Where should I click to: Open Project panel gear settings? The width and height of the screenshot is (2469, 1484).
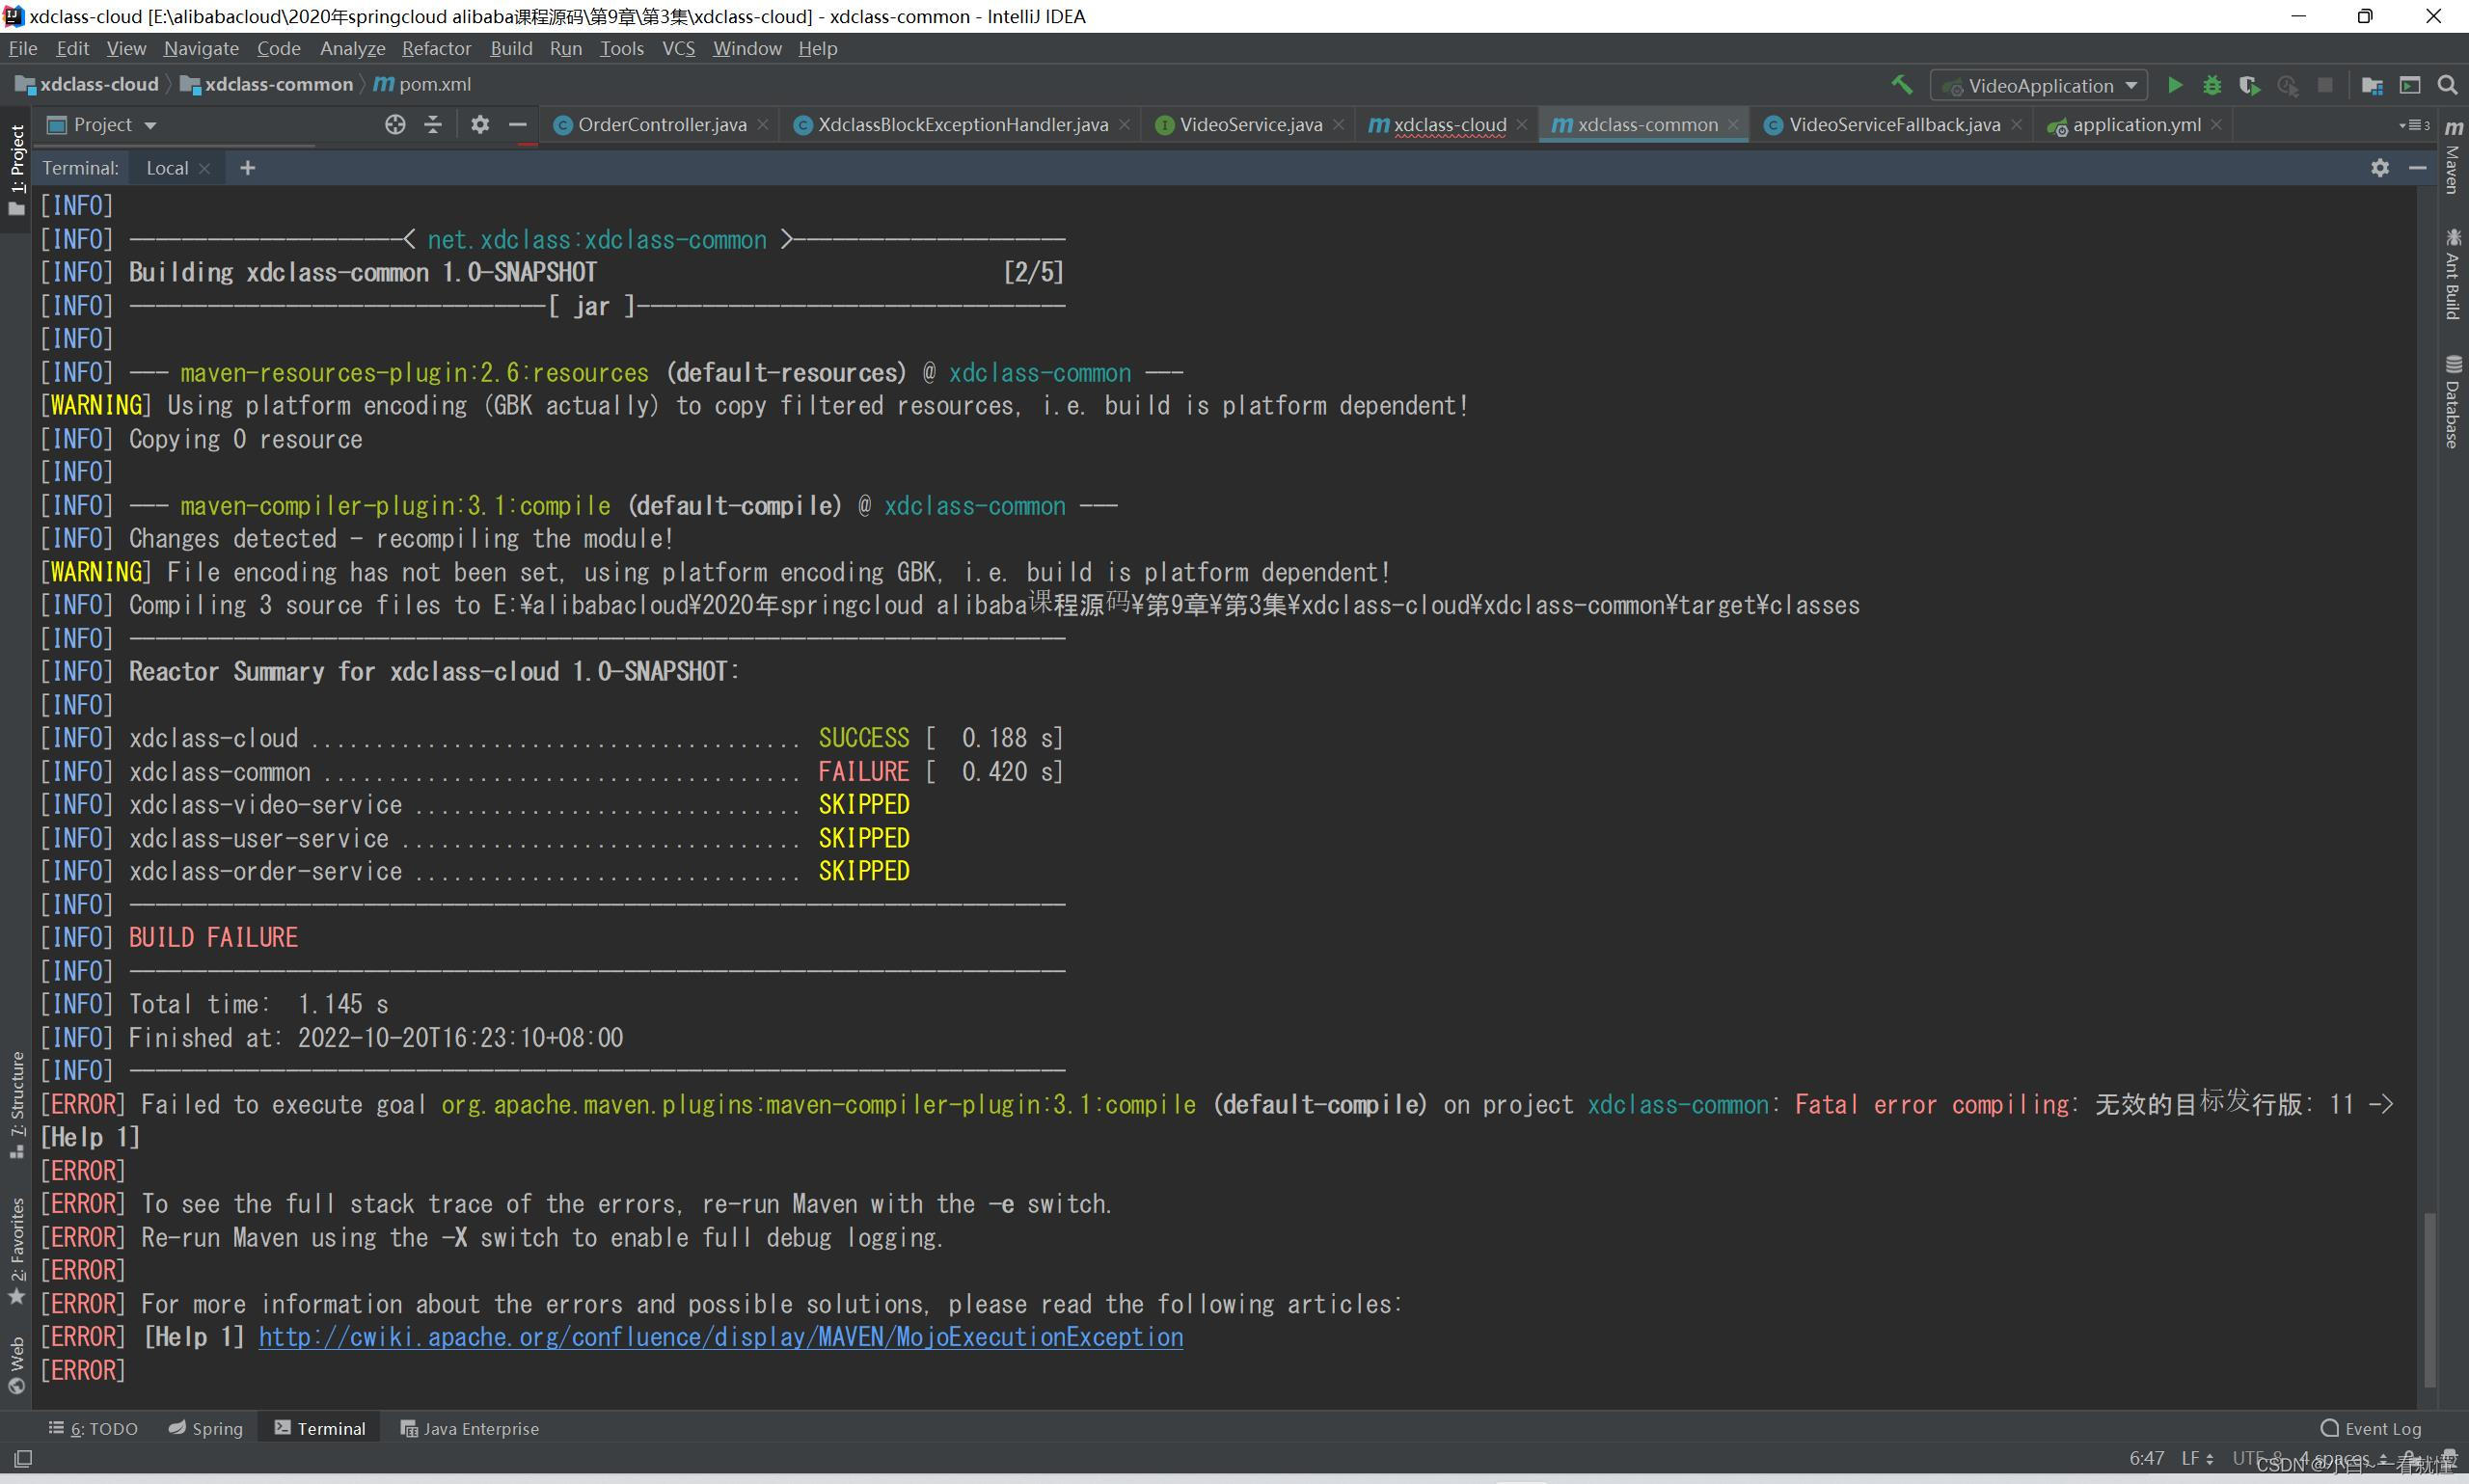tap(480, 124)
